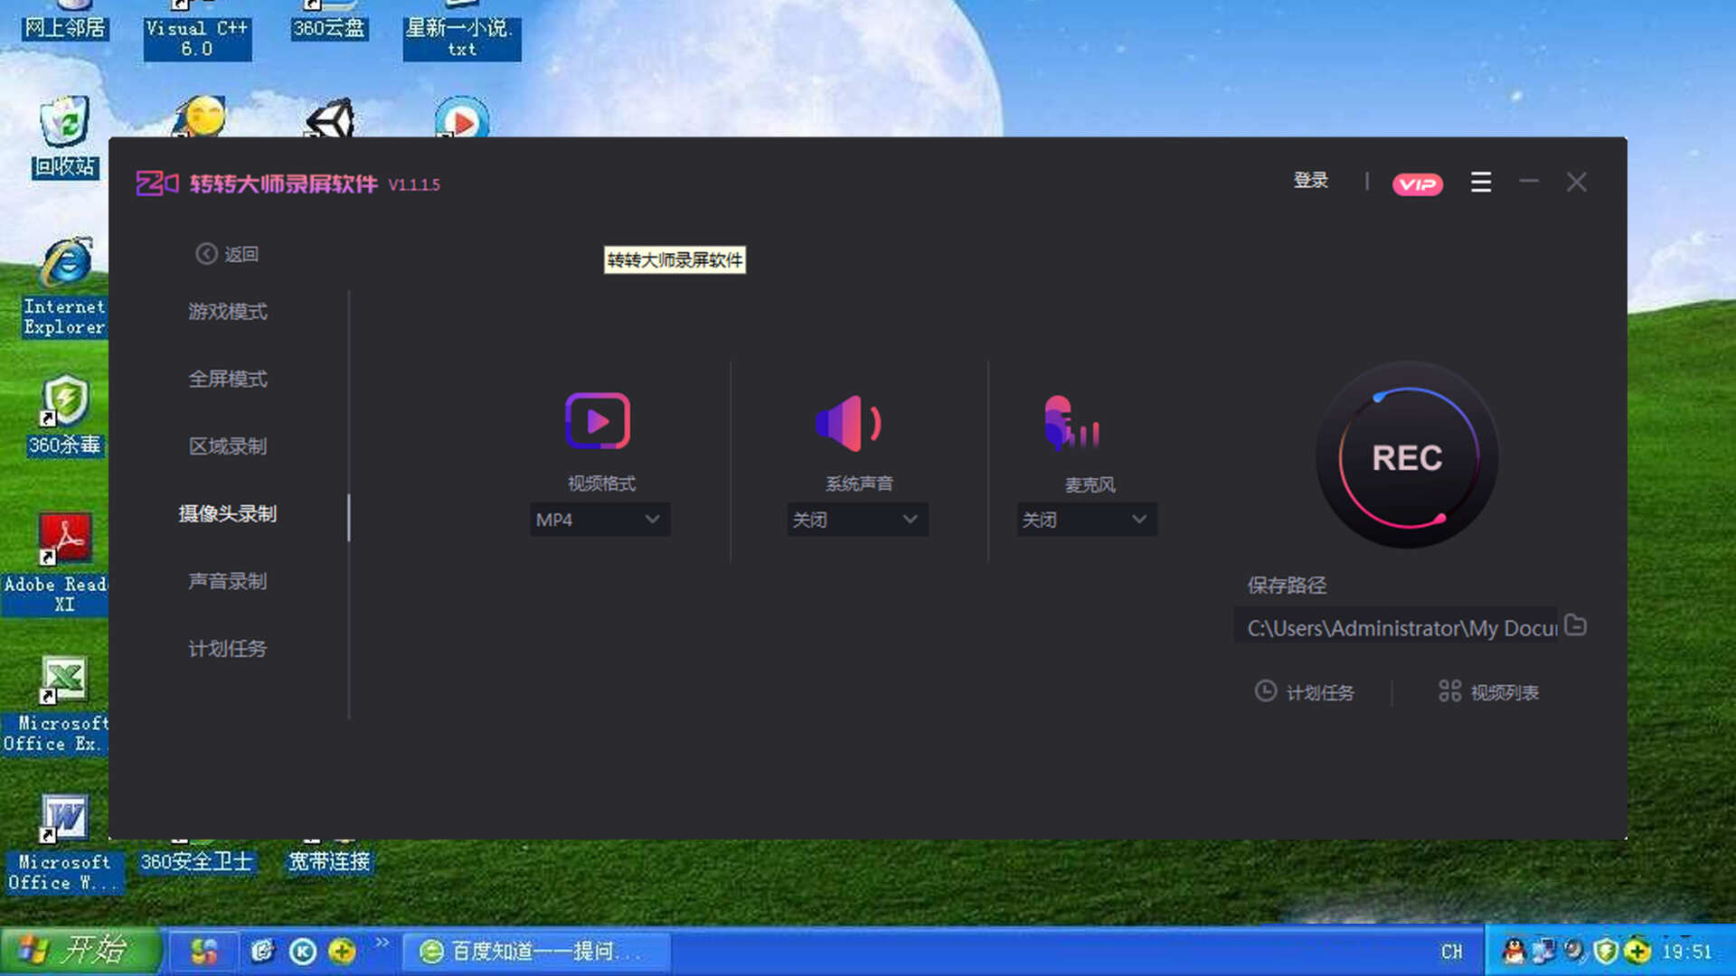
Task: Click the taskbar clock 19:51
Action: tap(1687, 952)
